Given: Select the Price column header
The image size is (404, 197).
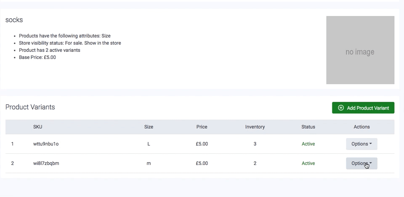Looking at the screenshot, I should pos(202,127).
